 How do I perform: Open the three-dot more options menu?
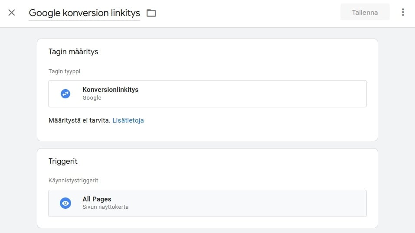(403, 12)
